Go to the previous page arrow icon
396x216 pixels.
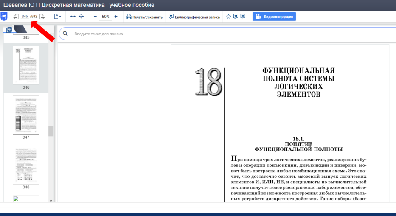(16, 17)
